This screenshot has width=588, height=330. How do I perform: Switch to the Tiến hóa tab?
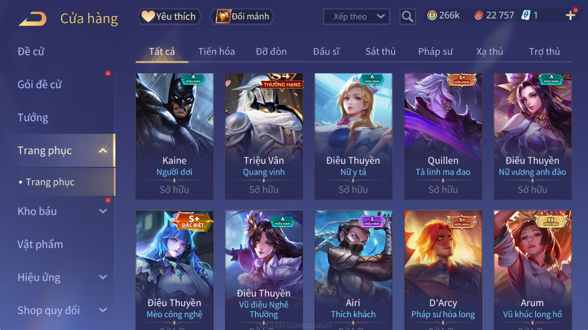(x=217, y=51)
